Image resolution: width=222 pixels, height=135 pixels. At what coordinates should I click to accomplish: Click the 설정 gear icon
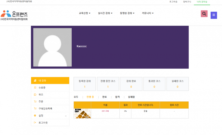(35, 116)
